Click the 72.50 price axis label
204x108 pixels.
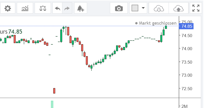click(187, 89)
